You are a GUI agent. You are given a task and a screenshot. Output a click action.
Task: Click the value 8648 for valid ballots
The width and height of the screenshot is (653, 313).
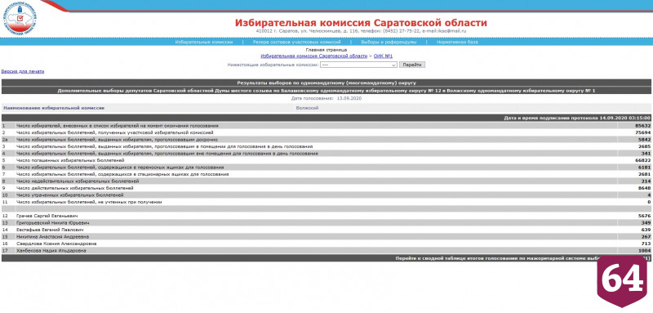[x=644, y=188]
